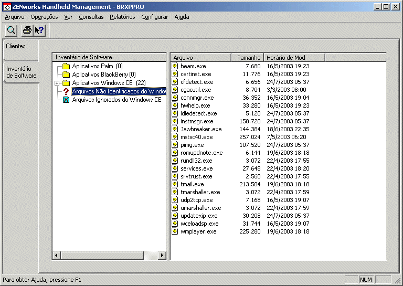
Task: Click the red question mark unidentified files icon
Action: click(66, 91)
